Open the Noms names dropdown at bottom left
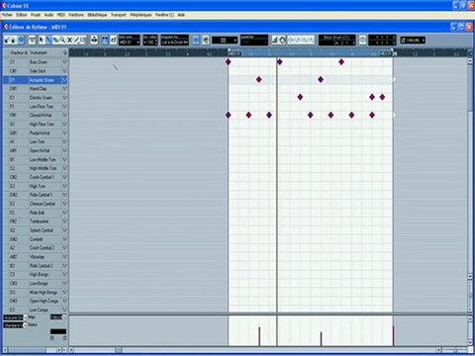 [16, 325]
